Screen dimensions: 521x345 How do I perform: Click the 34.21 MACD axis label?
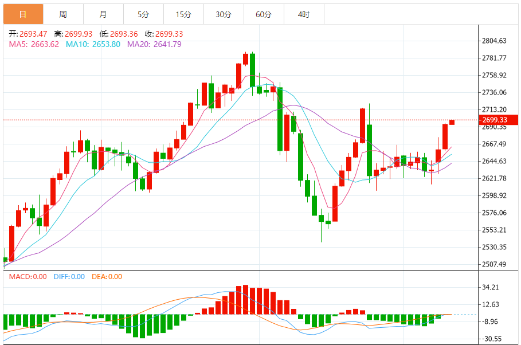[491, 287]
